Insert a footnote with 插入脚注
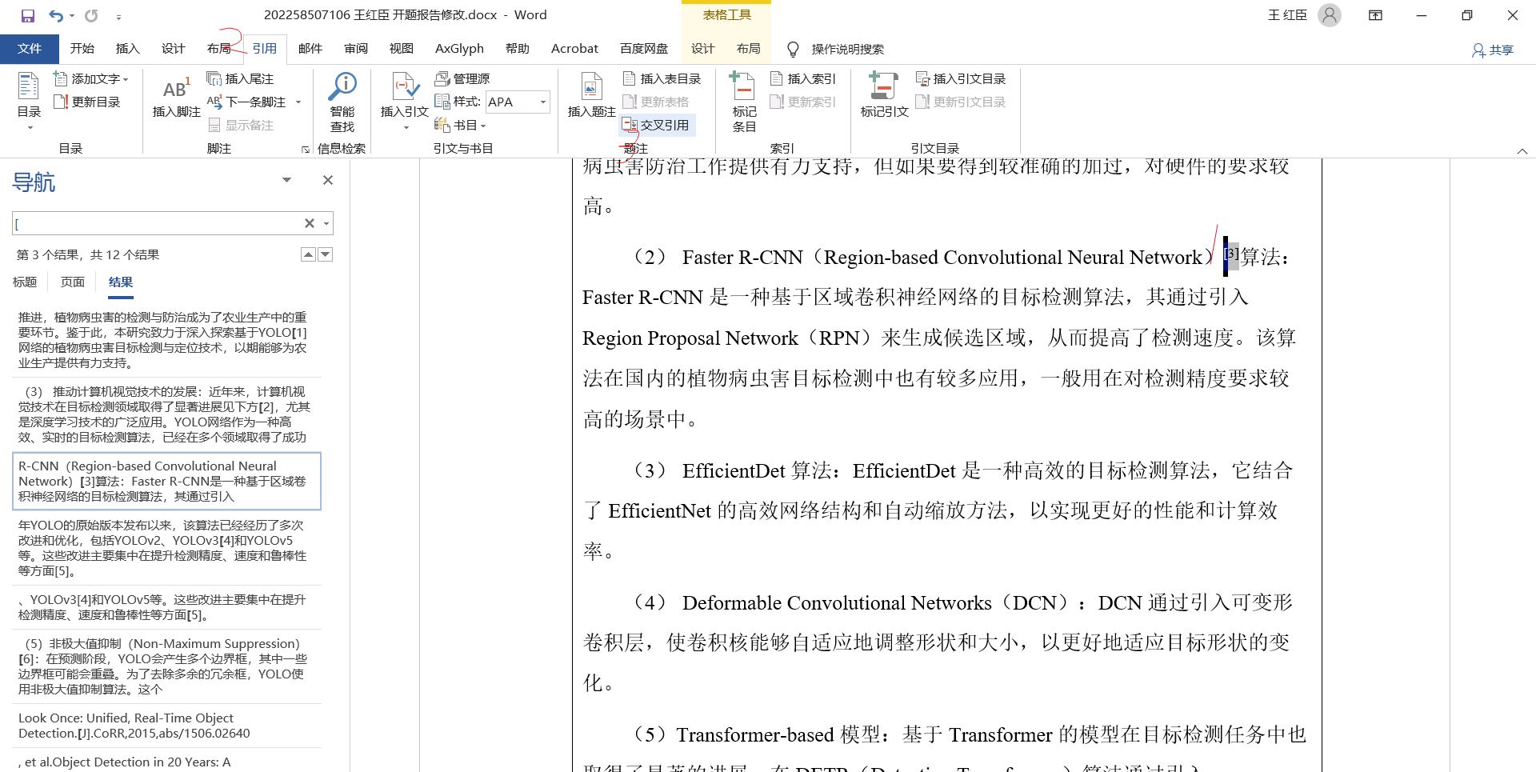Image resolution: width=1536 pixels, height=772 pixels. (176, 98)
